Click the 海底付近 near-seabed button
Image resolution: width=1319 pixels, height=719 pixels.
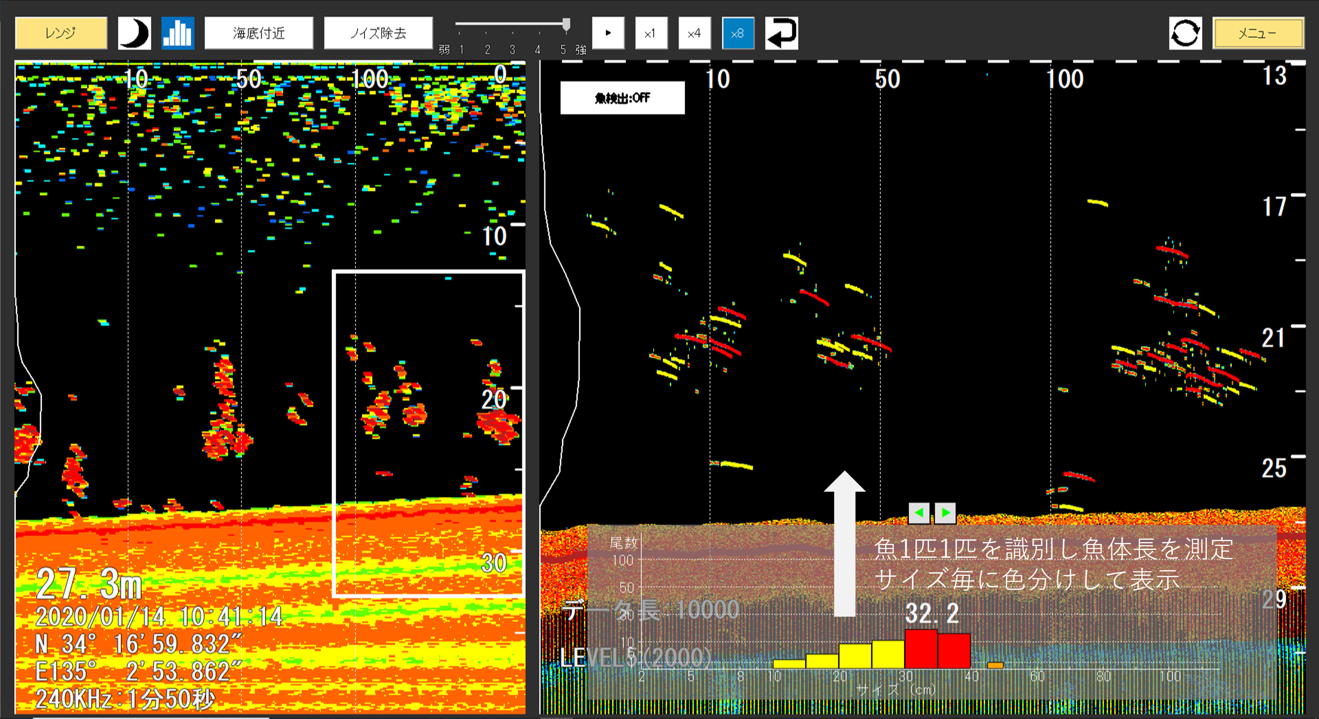click(259, 33)
